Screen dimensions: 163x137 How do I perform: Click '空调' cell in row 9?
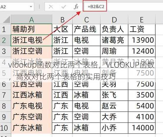[x=86, y=117]
